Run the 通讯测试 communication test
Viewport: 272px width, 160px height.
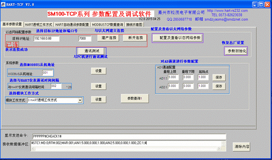tap(91, 51)
